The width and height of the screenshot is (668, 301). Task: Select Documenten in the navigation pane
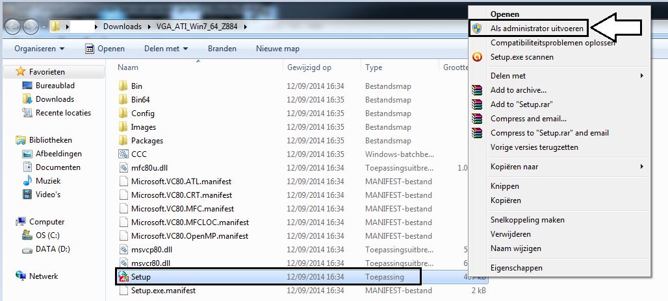(58, 167)
